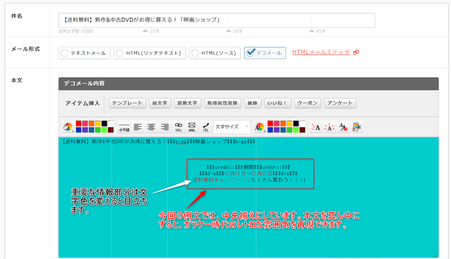Viewport: 451px width, 259px height.
Task: Align text to the left
Action: click(x=138, y=127)
